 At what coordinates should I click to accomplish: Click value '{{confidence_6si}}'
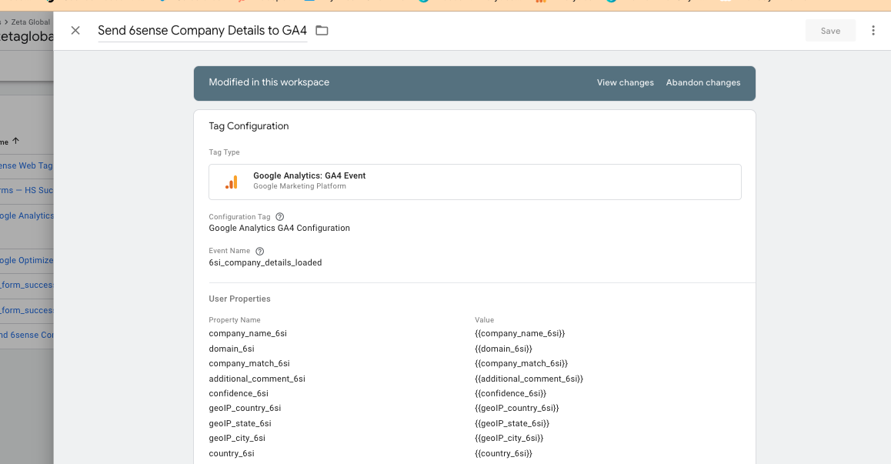(510, 393)
